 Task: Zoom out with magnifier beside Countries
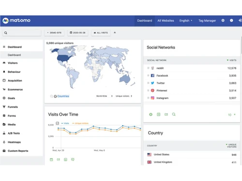[x=51, y=96]
